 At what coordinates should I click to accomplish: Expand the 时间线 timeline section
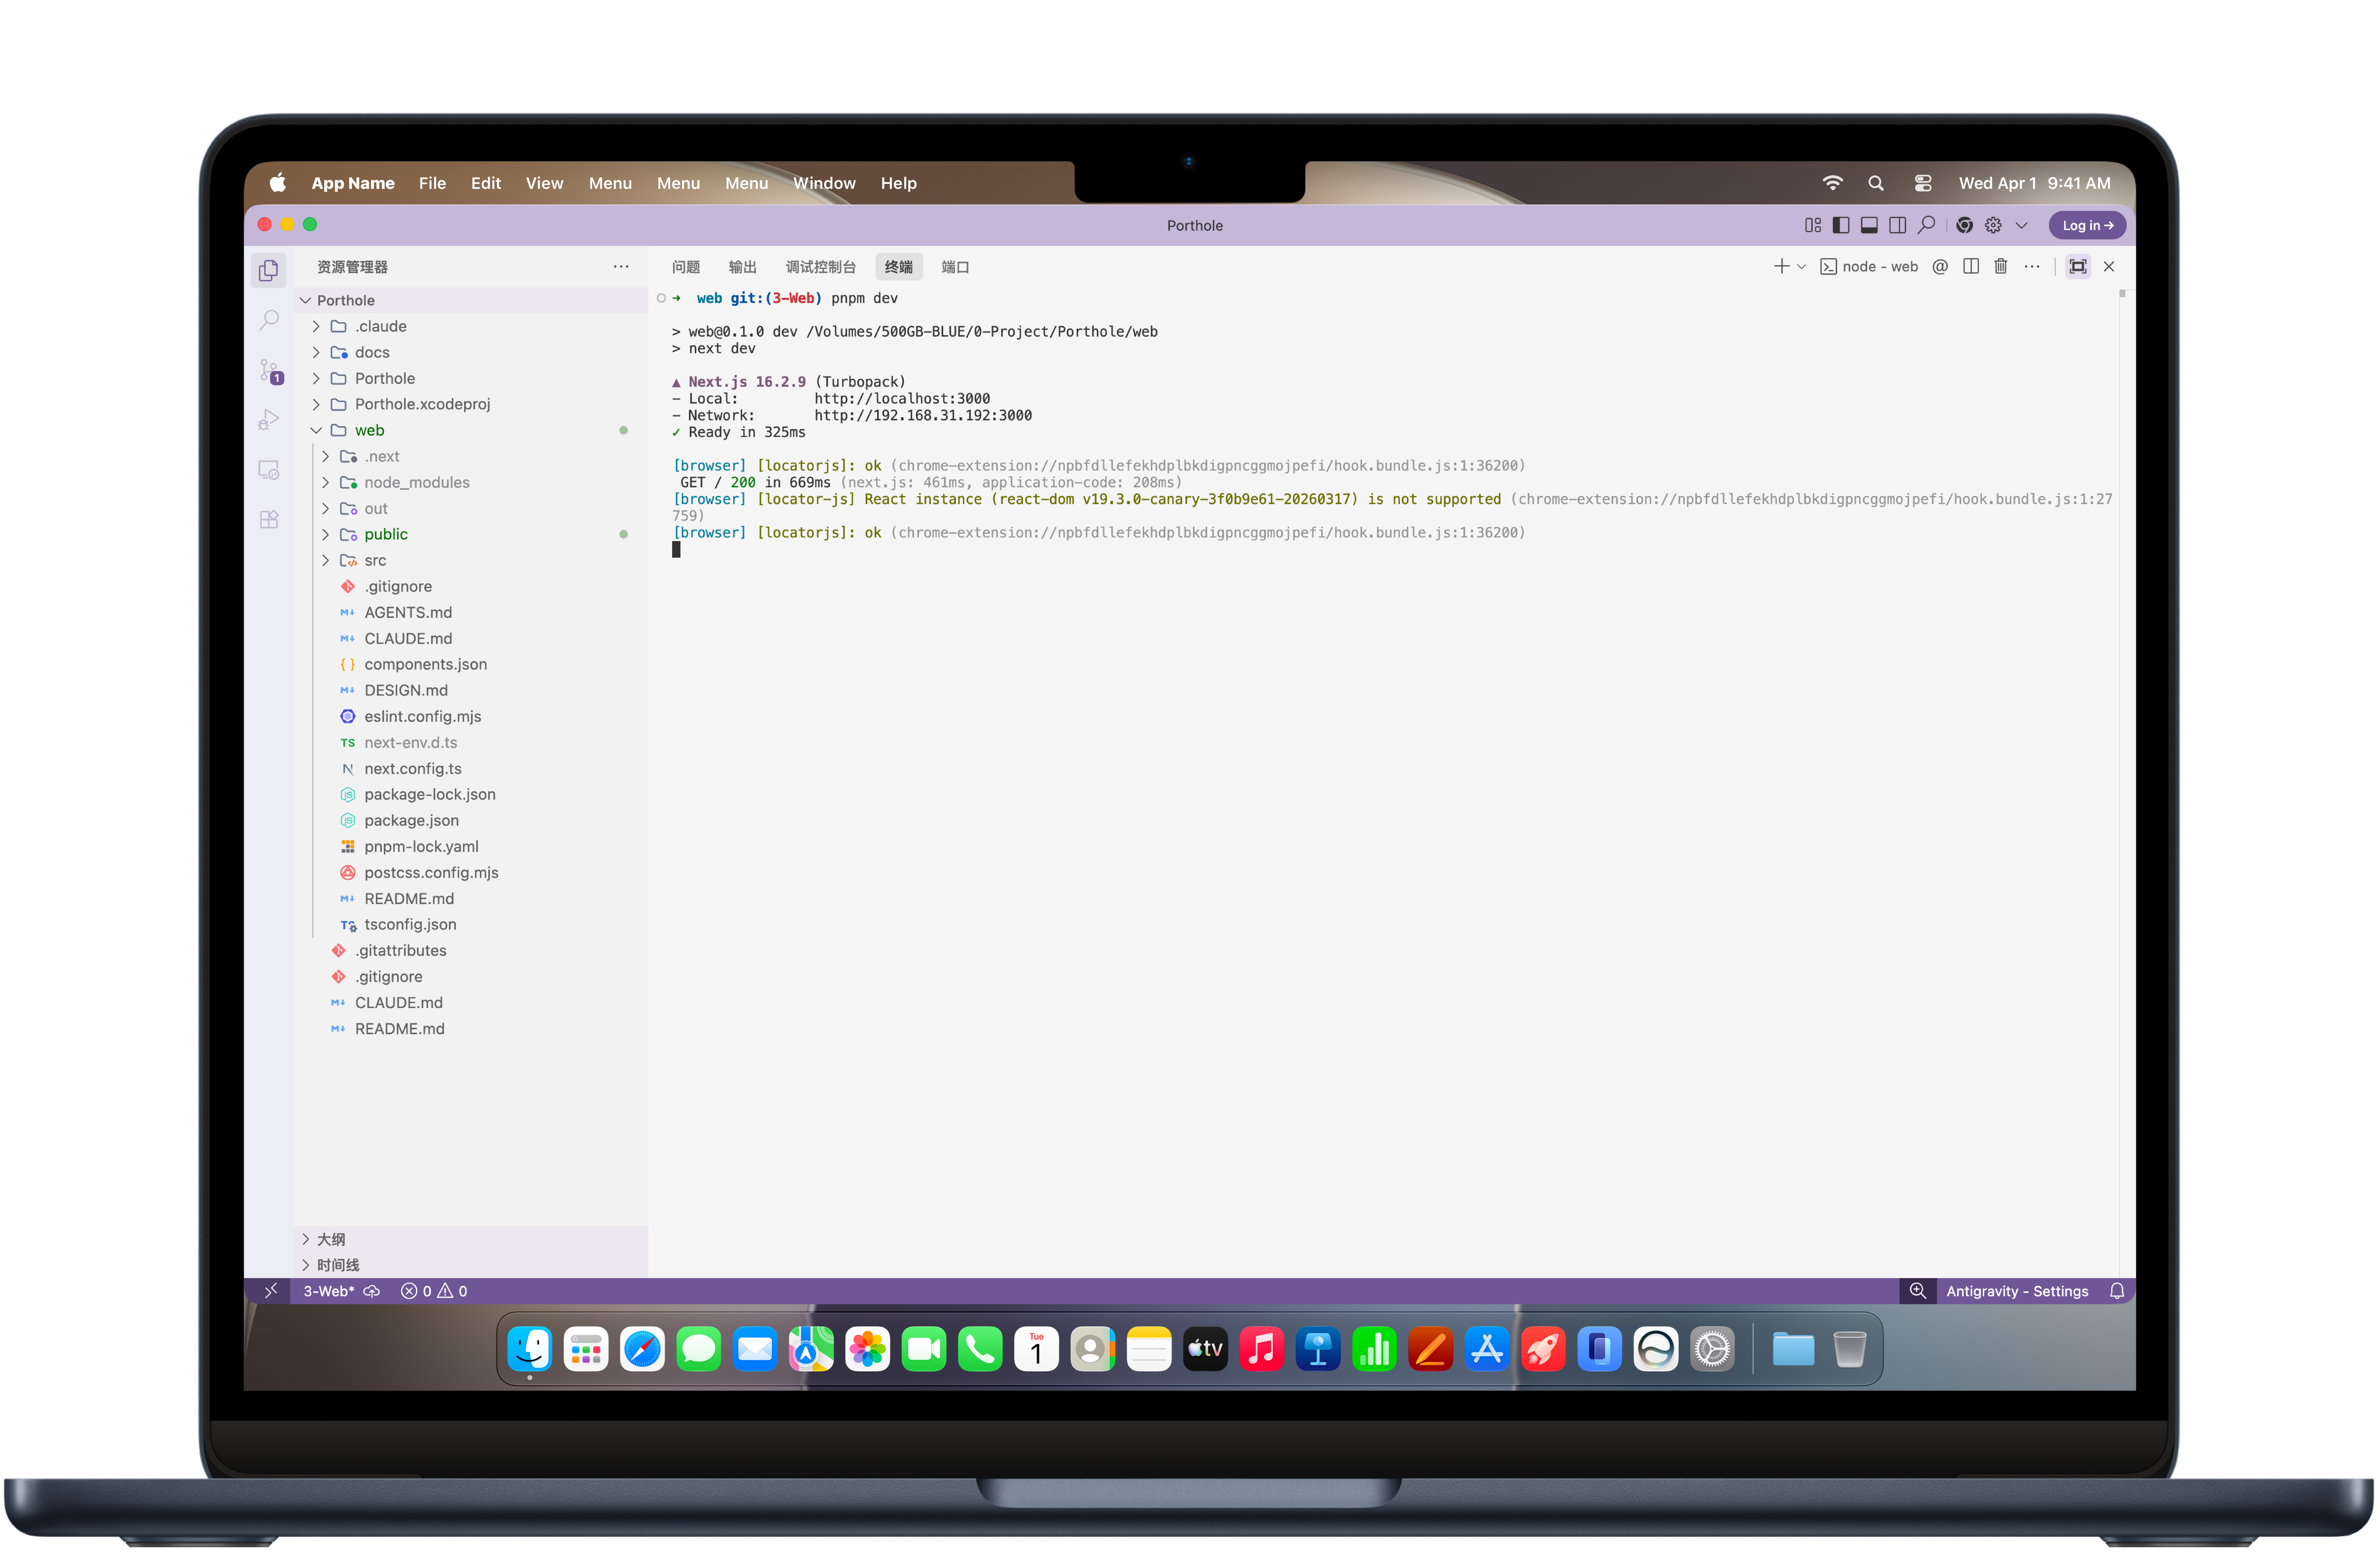click(x=471, y=1265)
